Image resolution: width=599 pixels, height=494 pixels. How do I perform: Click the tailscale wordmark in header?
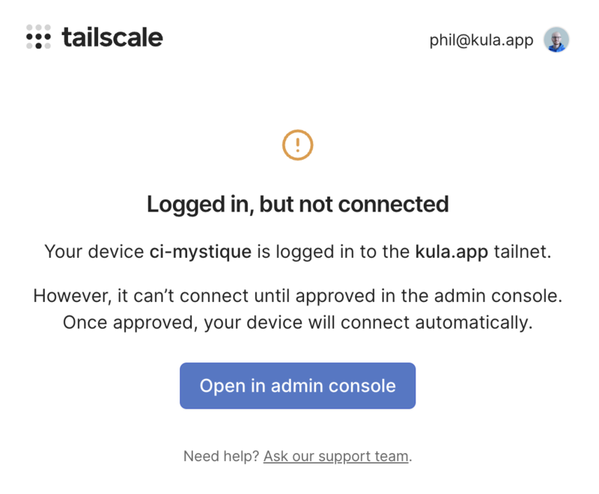click(x=112, y=37)
